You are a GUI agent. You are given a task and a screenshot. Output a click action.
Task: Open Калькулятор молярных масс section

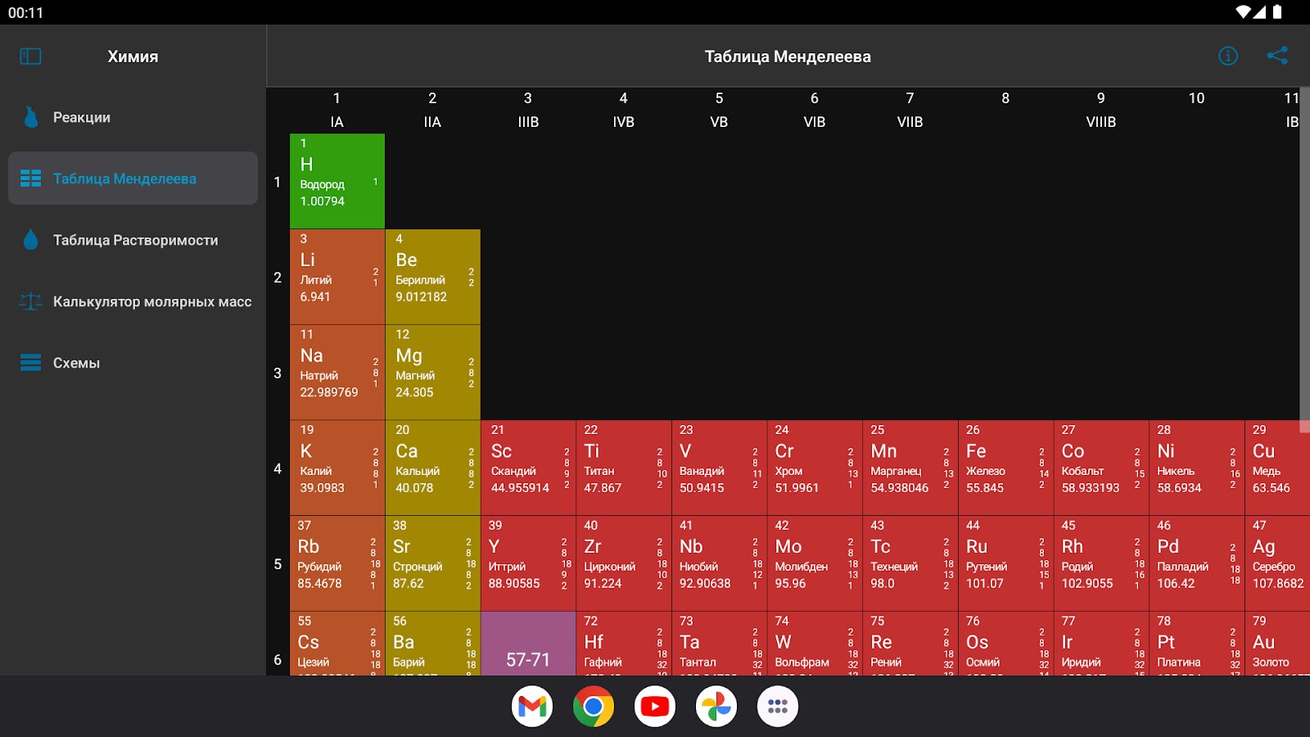(151, 301)
